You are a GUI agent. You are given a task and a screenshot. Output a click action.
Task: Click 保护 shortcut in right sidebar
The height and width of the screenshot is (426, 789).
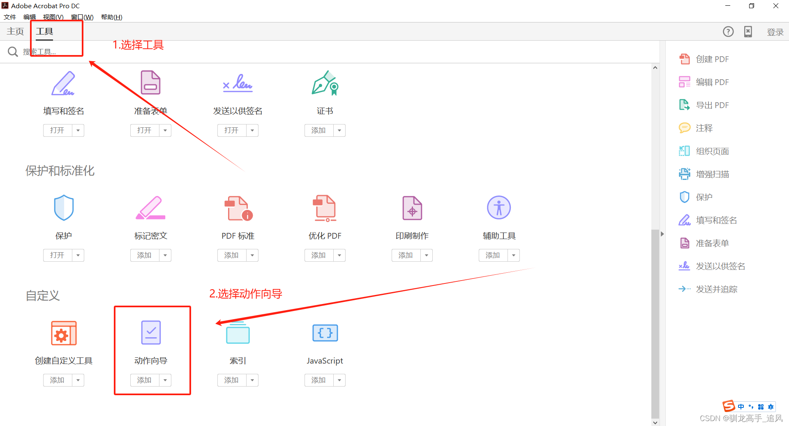coord(695,197)
